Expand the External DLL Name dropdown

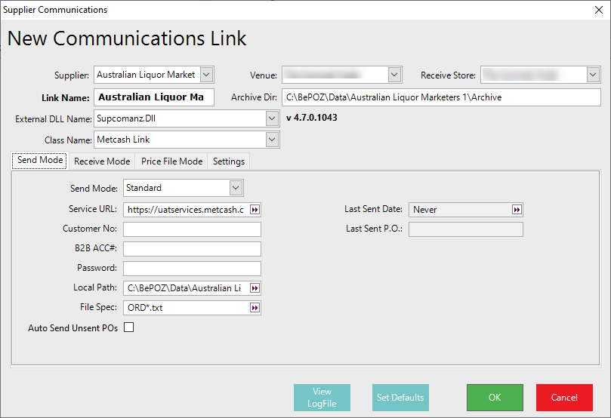click(x=272, y=118)
